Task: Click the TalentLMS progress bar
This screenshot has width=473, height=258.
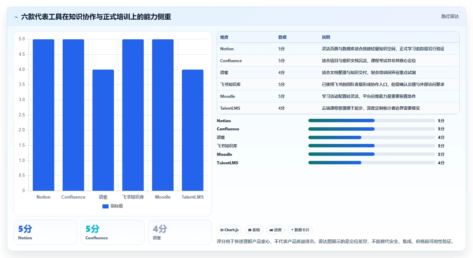Action: click(x=372, y=163)
